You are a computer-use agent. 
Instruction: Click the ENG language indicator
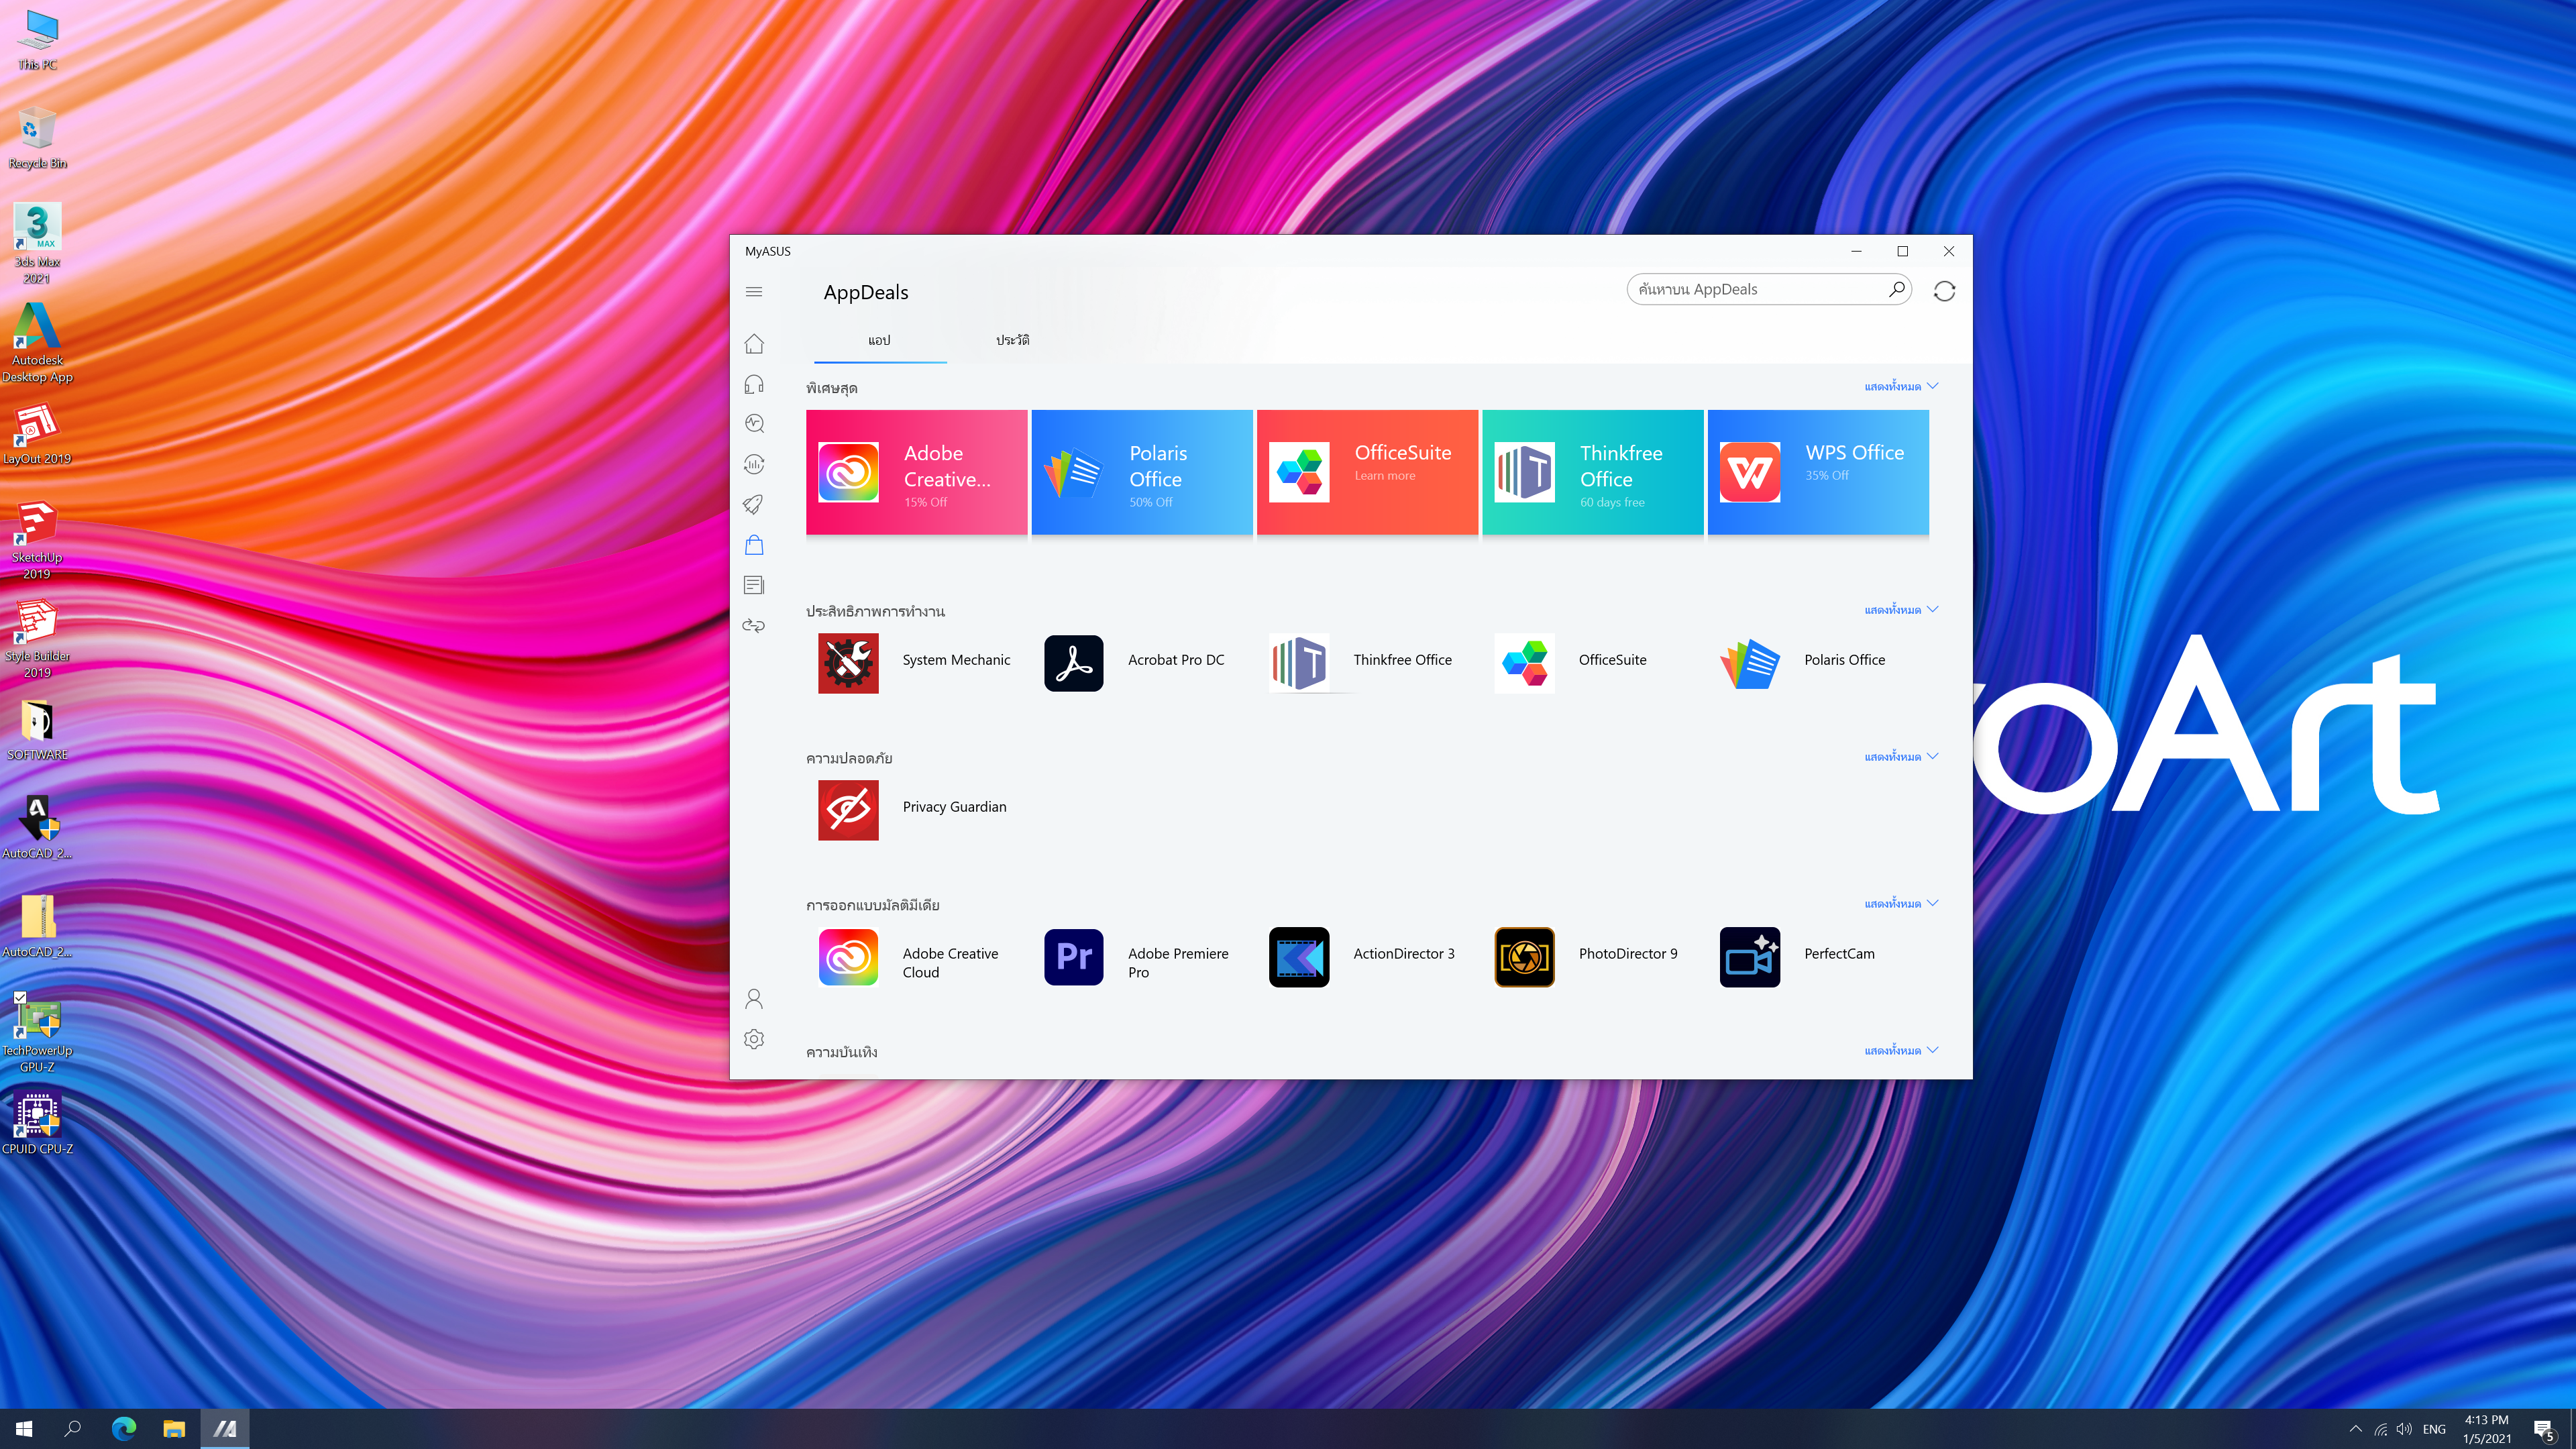point(2434,1429)
